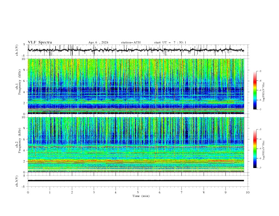Click the '3' tick on the time axis
This screenshot has width=279, height=216.
[x=94, y=192]
